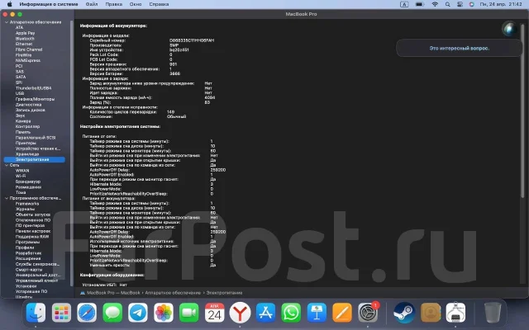Click Электропитание in bottom path bar
The height and width of the screenshot is (330, 529).
coord(224,293)
